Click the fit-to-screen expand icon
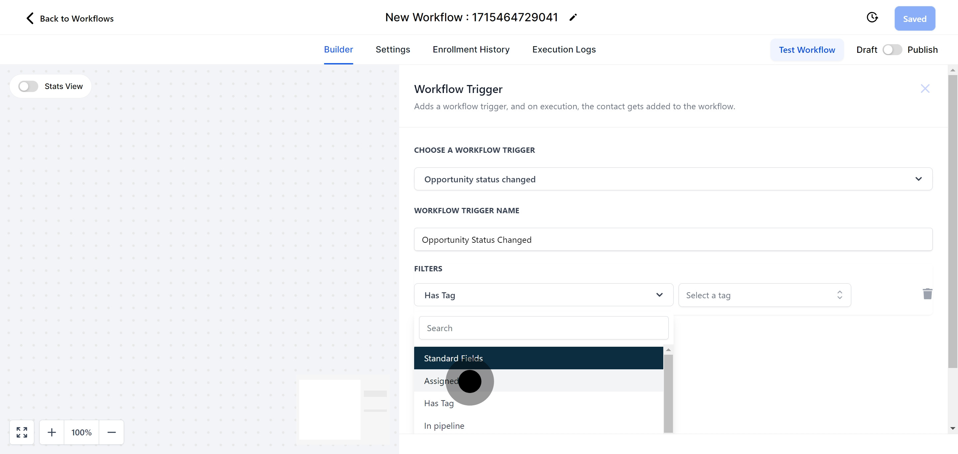The width and height of the screenshot is (958, 454). click(22, 432)
